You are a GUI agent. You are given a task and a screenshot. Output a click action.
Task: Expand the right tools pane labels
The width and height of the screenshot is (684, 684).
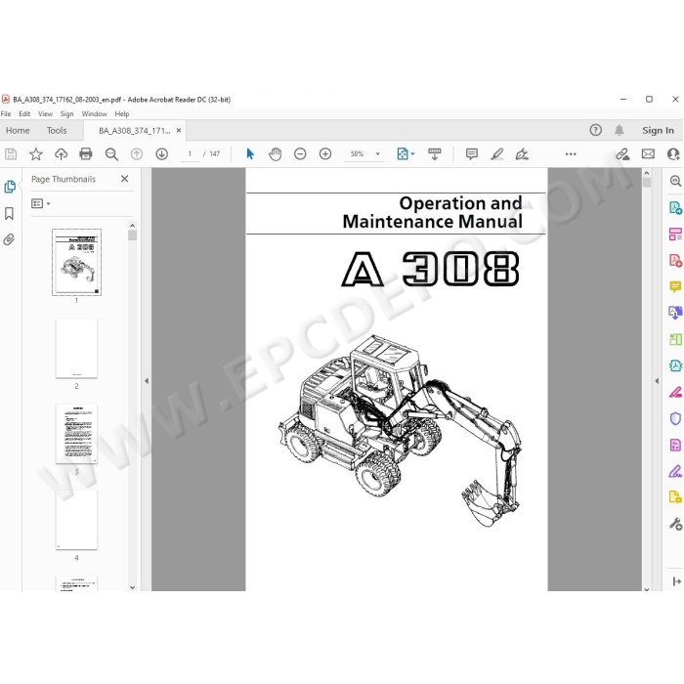pyautogui.click(x=676, y=581)
